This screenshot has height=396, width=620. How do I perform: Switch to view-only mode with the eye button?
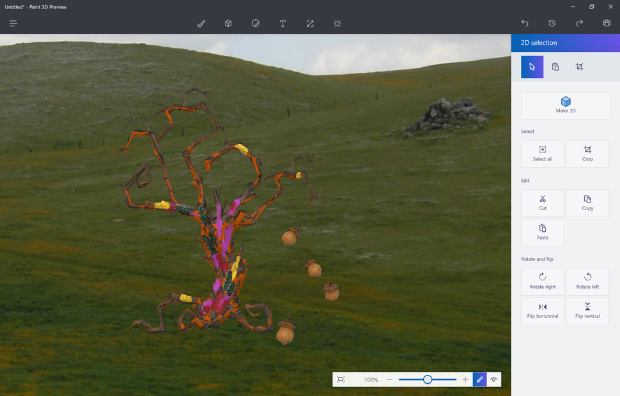click(494, 379)
